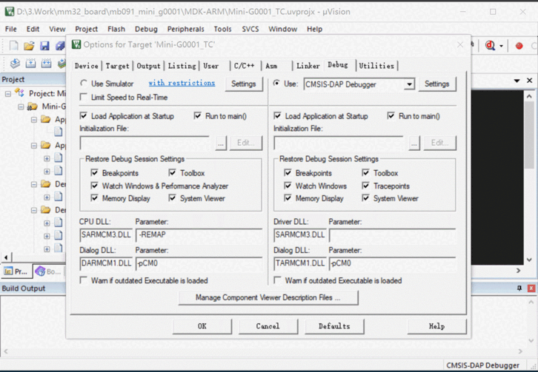Click the Save file floppy icon

pos(44,46)
